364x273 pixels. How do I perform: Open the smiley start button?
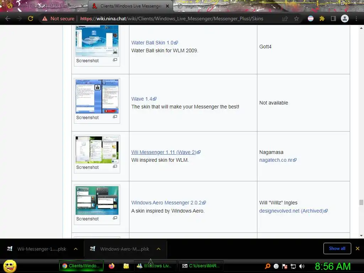pyautogui.click(x=10, y=266)
